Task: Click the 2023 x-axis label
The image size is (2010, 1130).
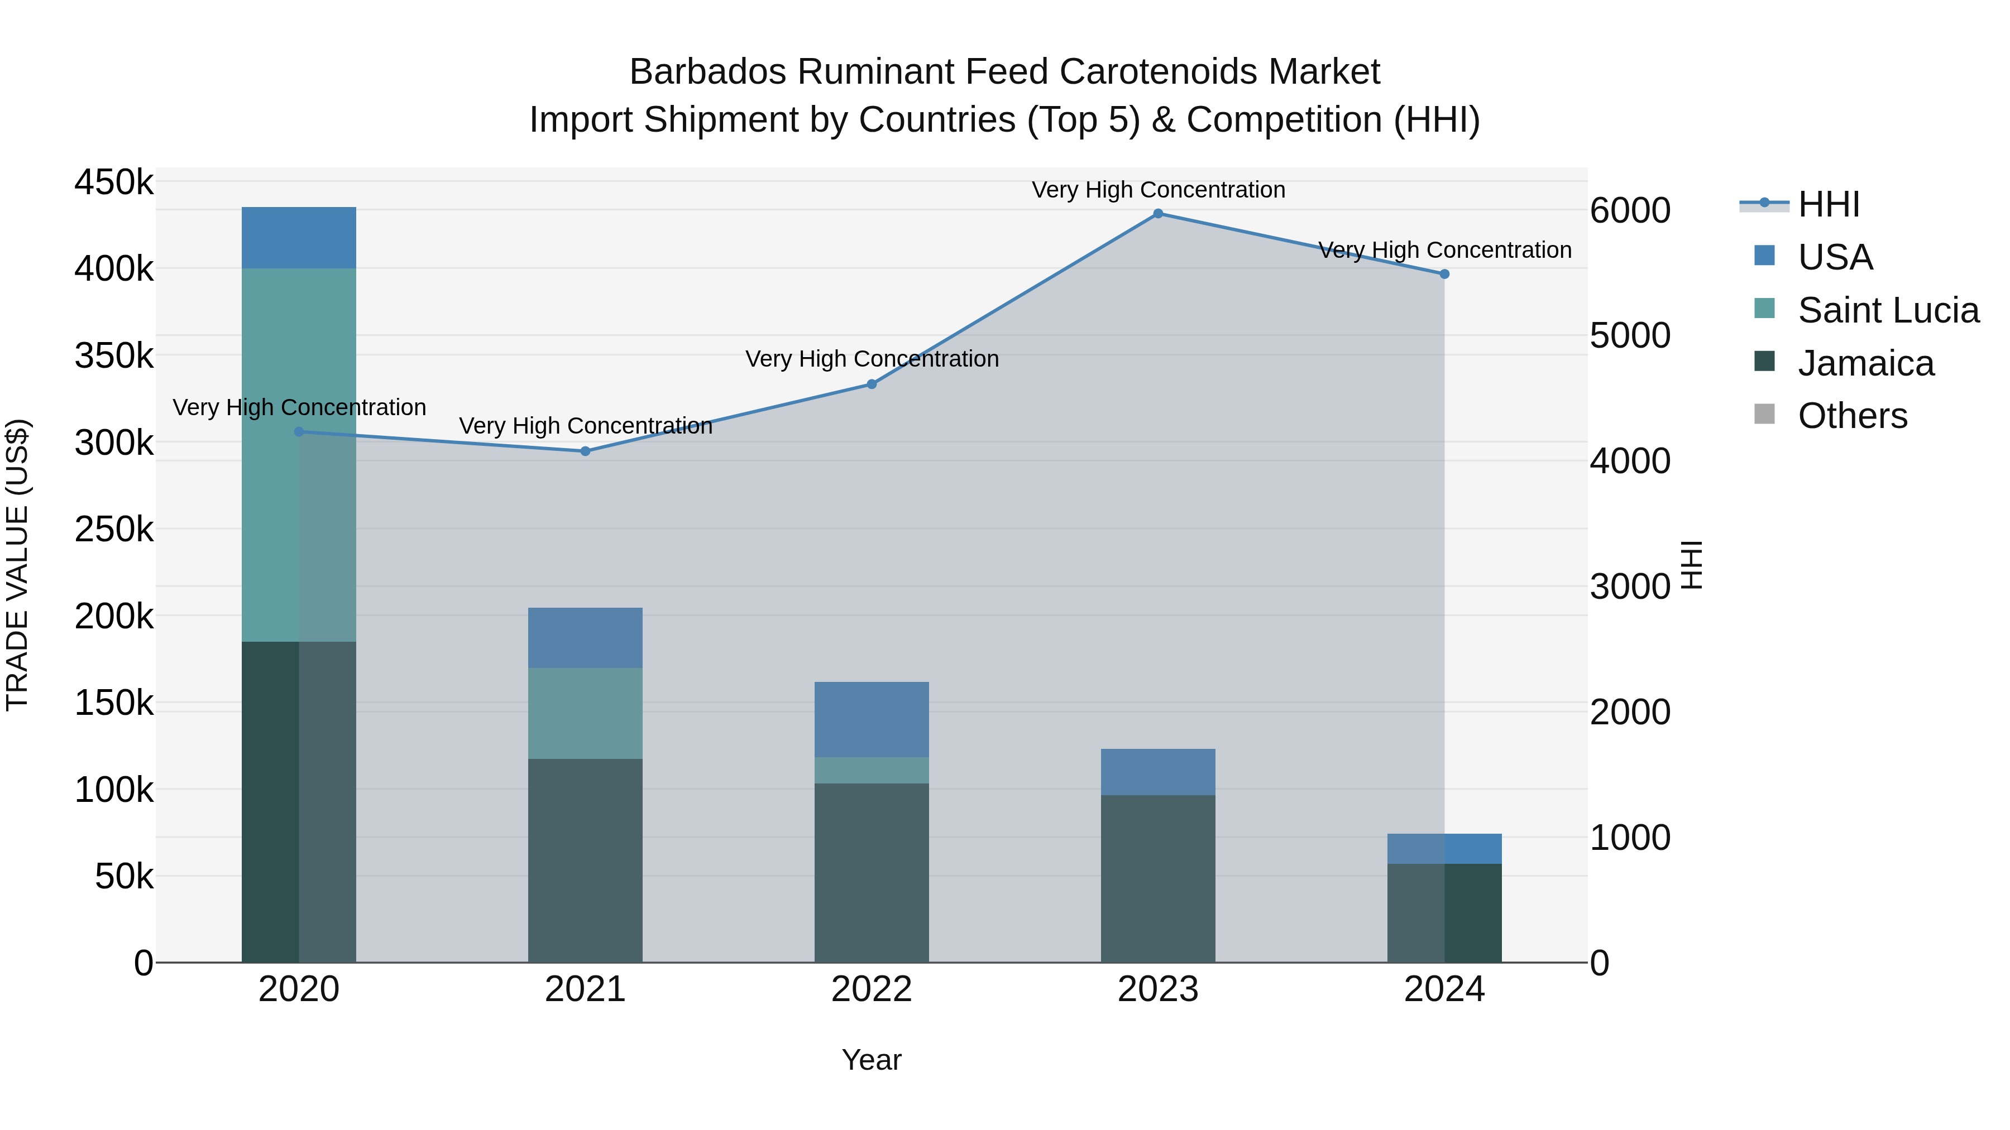Action: click(1158, 989)
